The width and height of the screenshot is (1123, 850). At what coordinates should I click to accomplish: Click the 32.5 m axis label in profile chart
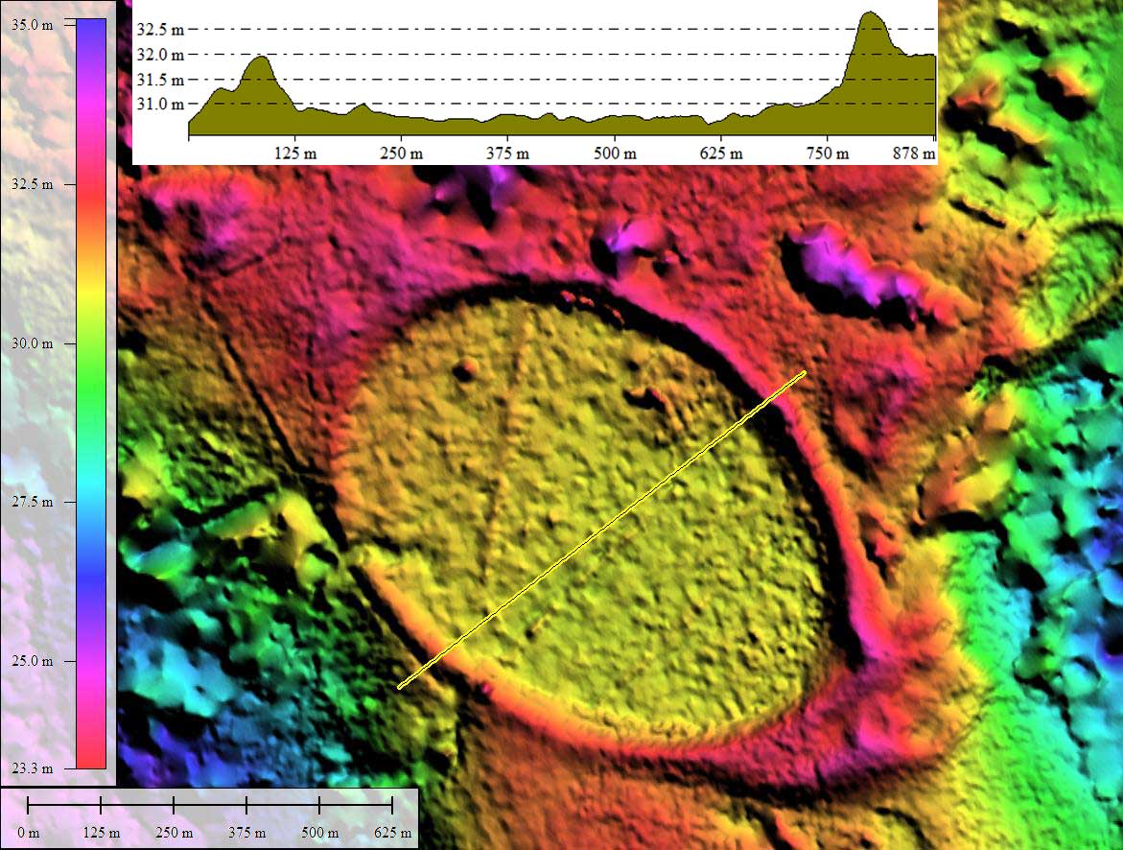click(160, 30)
